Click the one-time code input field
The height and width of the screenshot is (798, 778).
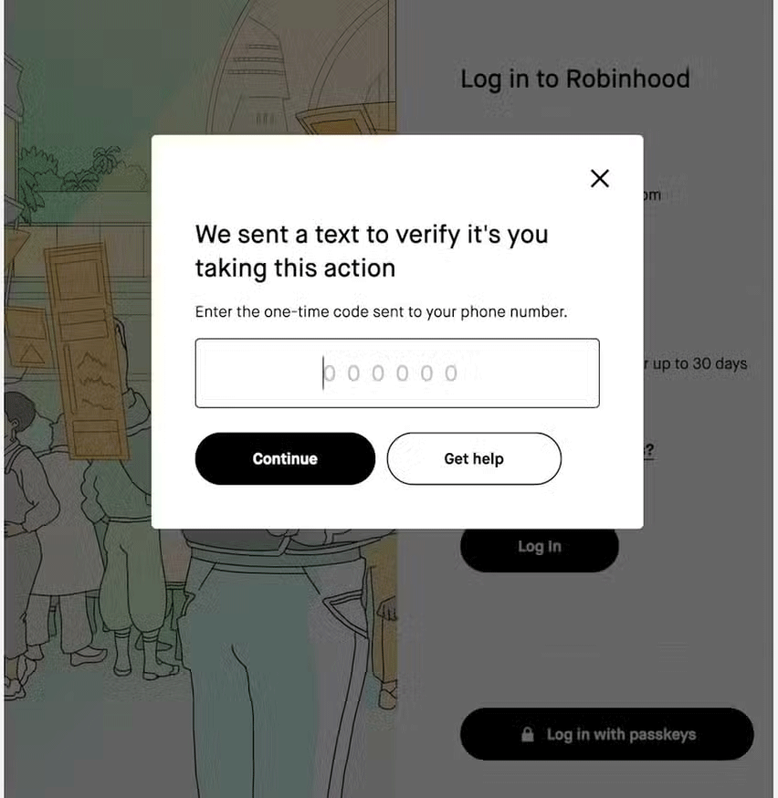coord(397,373)
